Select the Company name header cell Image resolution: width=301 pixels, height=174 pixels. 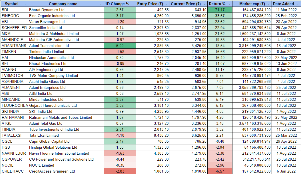coord(66,4)
